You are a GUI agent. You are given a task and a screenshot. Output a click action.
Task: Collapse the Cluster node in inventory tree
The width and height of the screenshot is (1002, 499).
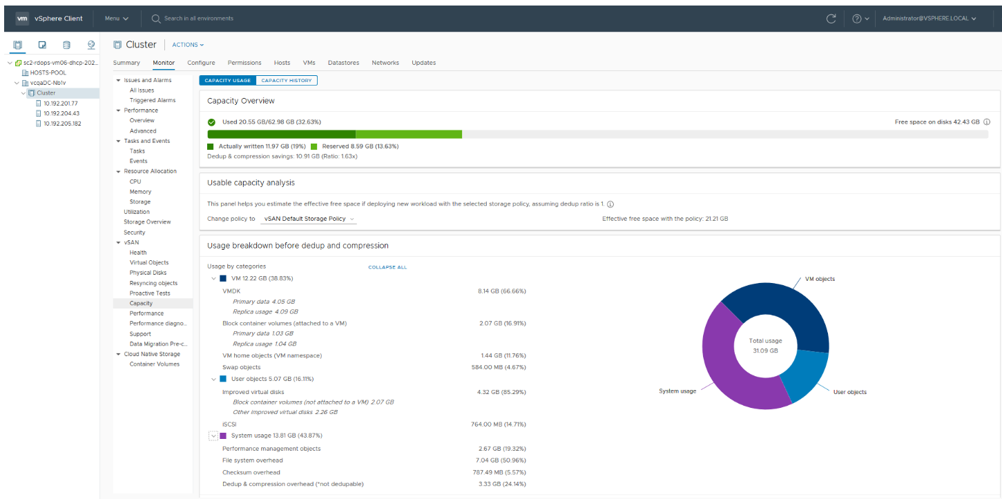point(23,93)
